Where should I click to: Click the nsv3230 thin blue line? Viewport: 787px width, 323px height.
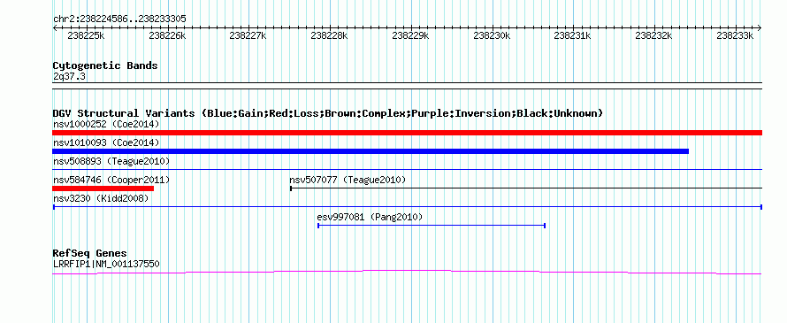(x=407, y=206)
